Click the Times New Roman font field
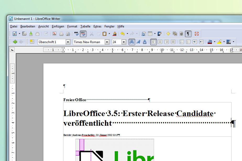The width and height of the screenshot is (242, 161). click(x=89, y=42)
